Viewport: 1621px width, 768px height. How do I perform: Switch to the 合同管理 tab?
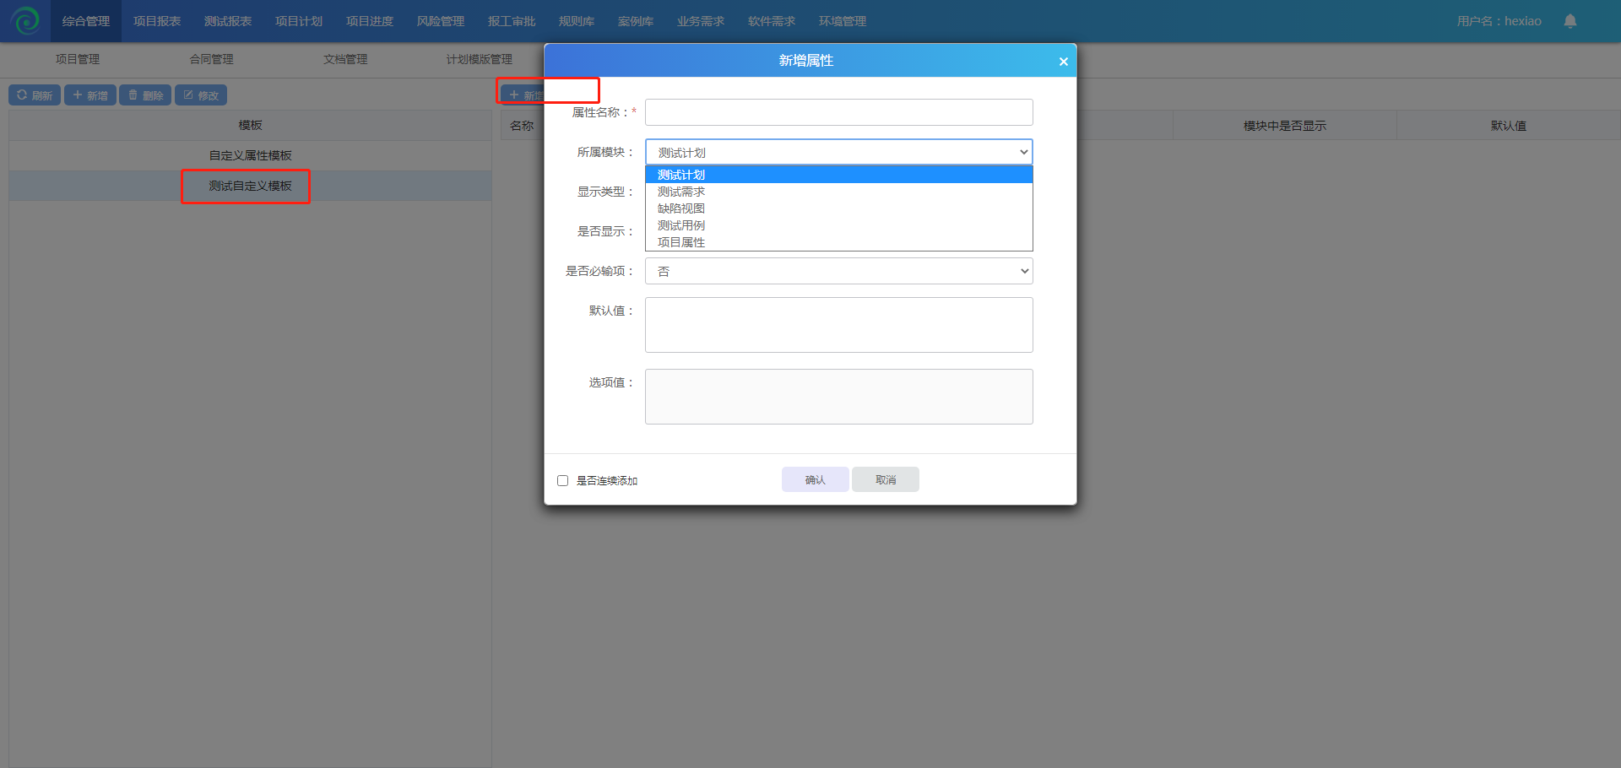(x=211, y=59)
